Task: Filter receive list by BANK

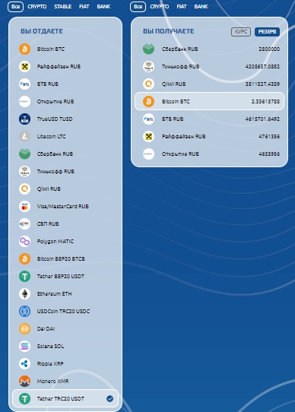Action: click(x=201, y=7)
